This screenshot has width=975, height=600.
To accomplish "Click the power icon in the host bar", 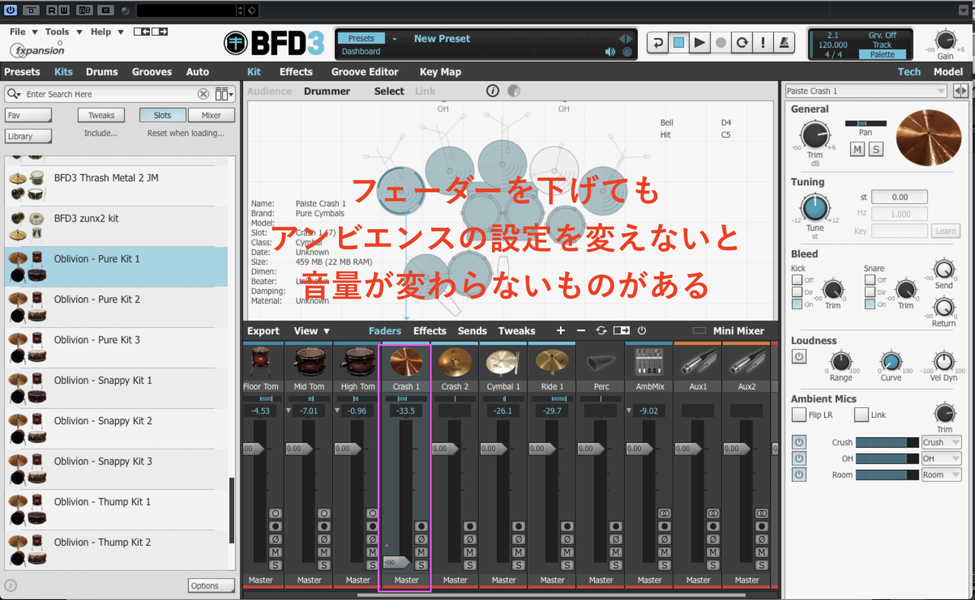I will (x=9, y=10).
